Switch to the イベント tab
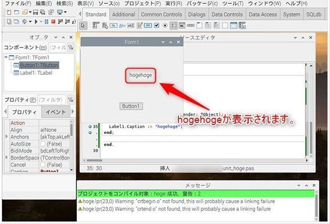 (56, 112)
